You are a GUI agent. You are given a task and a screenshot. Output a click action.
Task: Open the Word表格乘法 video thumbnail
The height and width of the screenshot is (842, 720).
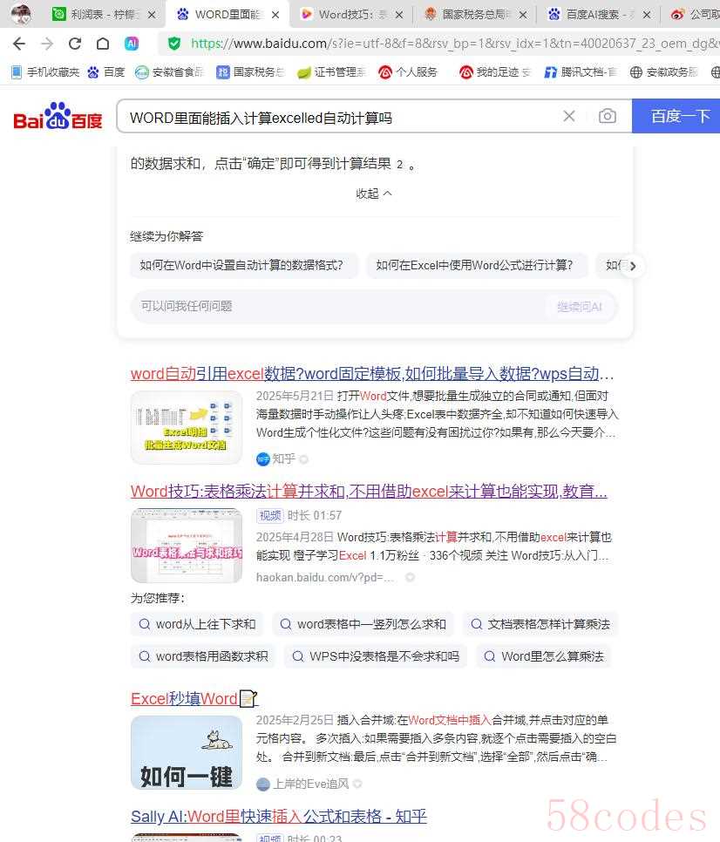click(x=187, y=546)
